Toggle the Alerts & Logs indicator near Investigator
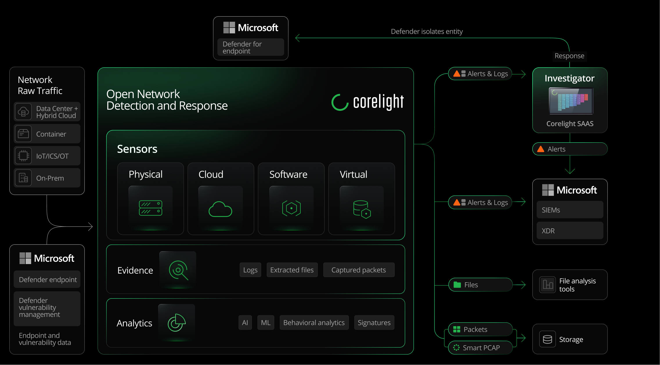 point(480,74)
